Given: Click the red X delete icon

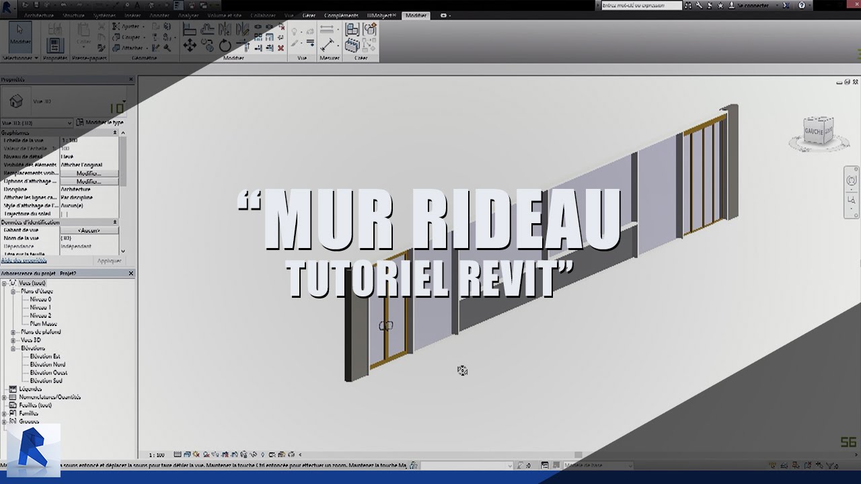Looking at the screenshot, I should pyautogui.click(x=281, y=48).
